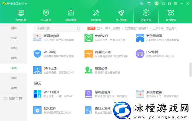Click the vertical scrollbar thumb
This screenshot has width=192, height=121.
[x=190, y=69]
